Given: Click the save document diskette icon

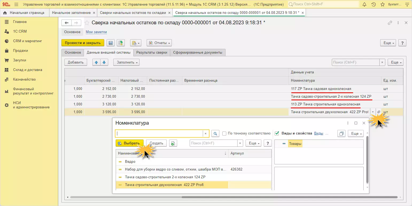Looking at the screenshot, I should pyautogui.click(x=111, y=43).
